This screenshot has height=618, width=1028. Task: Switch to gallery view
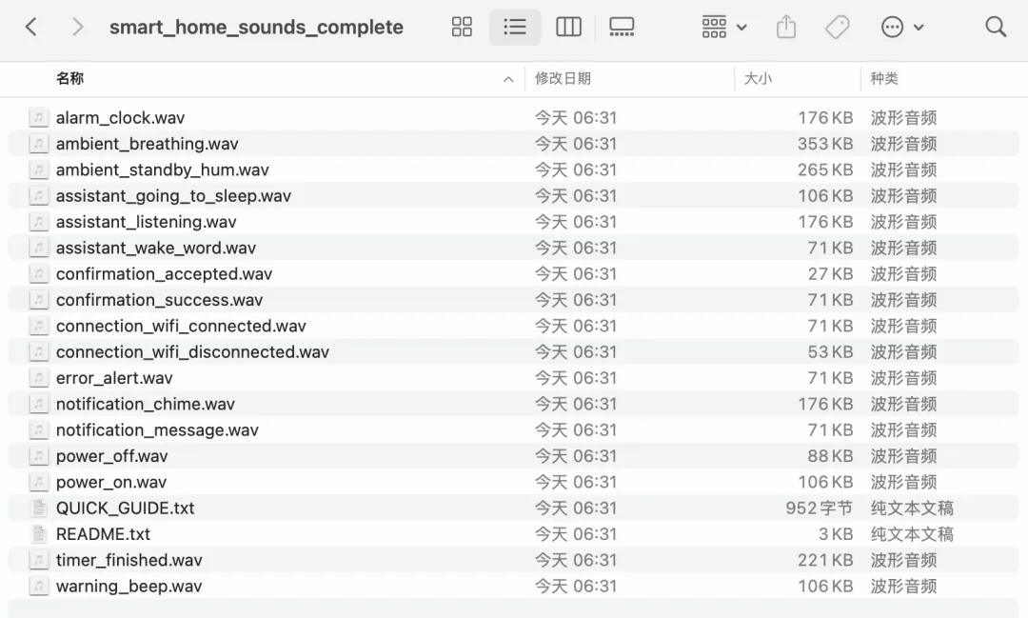tap(622, 27)
